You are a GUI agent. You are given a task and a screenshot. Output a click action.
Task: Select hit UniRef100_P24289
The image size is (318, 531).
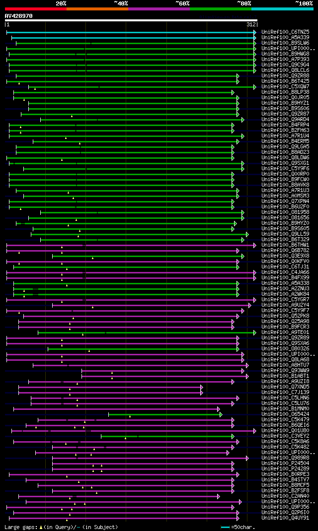click(x=285, y=469)
